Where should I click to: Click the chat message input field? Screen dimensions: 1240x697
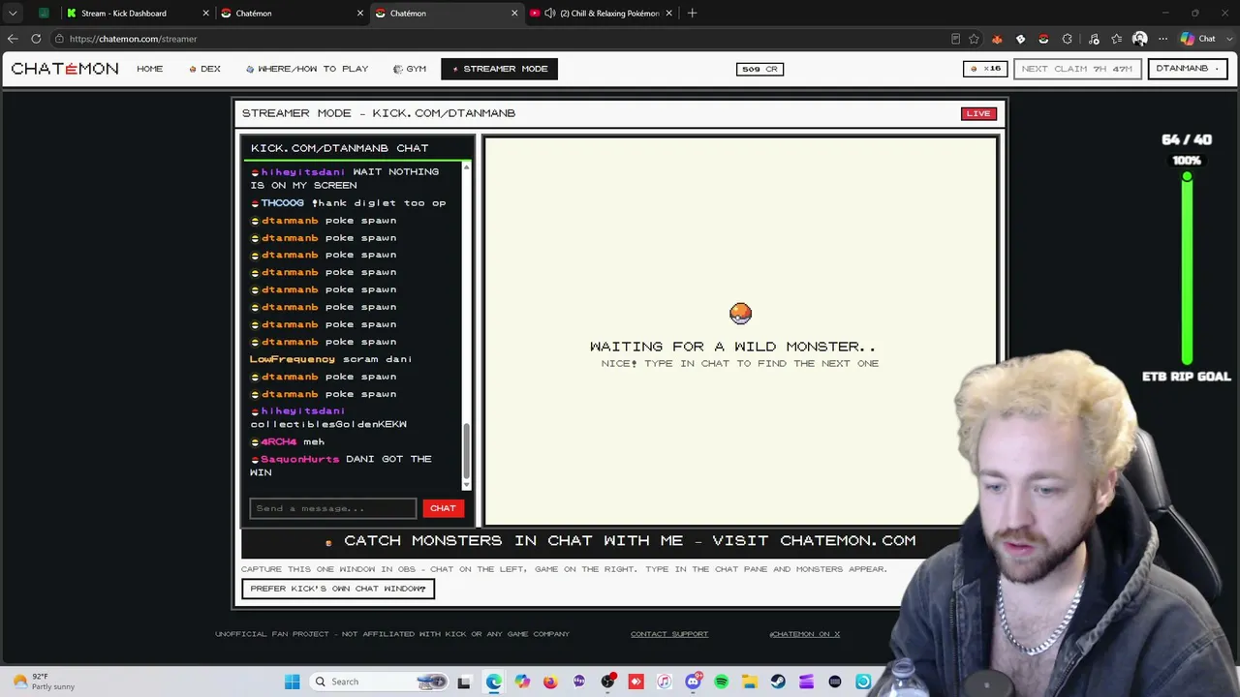[333, 508]
